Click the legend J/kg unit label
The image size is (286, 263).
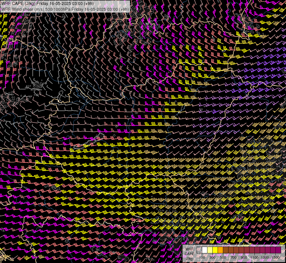tap(189, 259)
